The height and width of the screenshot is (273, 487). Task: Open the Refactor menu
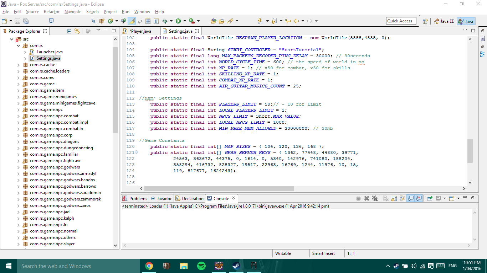52,12
